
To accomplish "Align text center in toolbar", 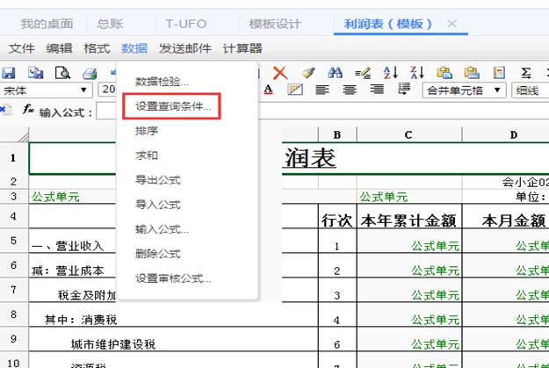I will (x=349, y=90).
